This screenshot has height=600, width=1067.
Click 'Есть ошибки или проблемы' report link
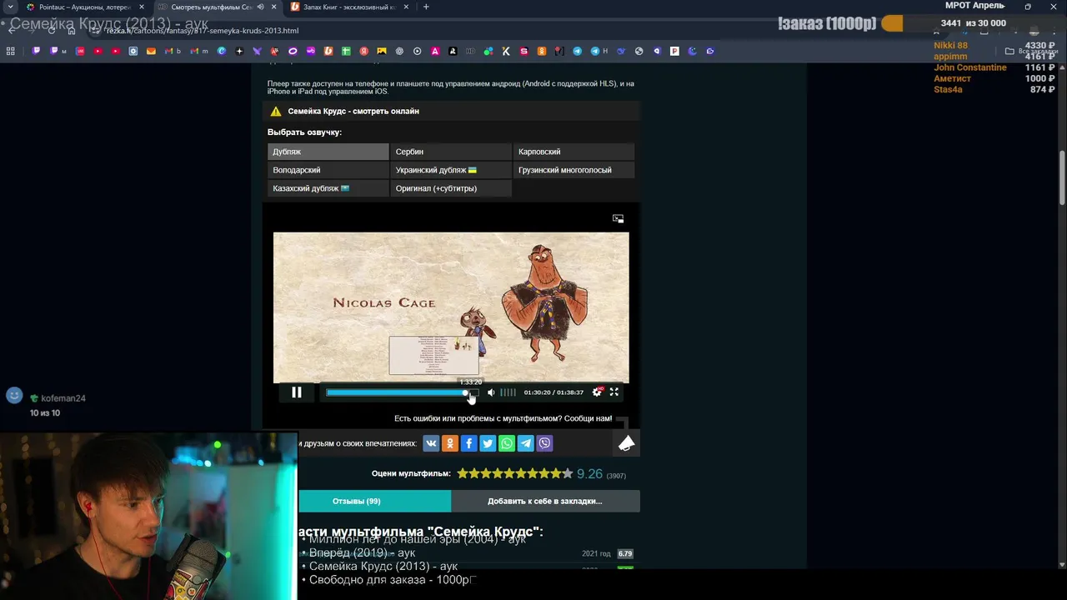click(503, 418)
